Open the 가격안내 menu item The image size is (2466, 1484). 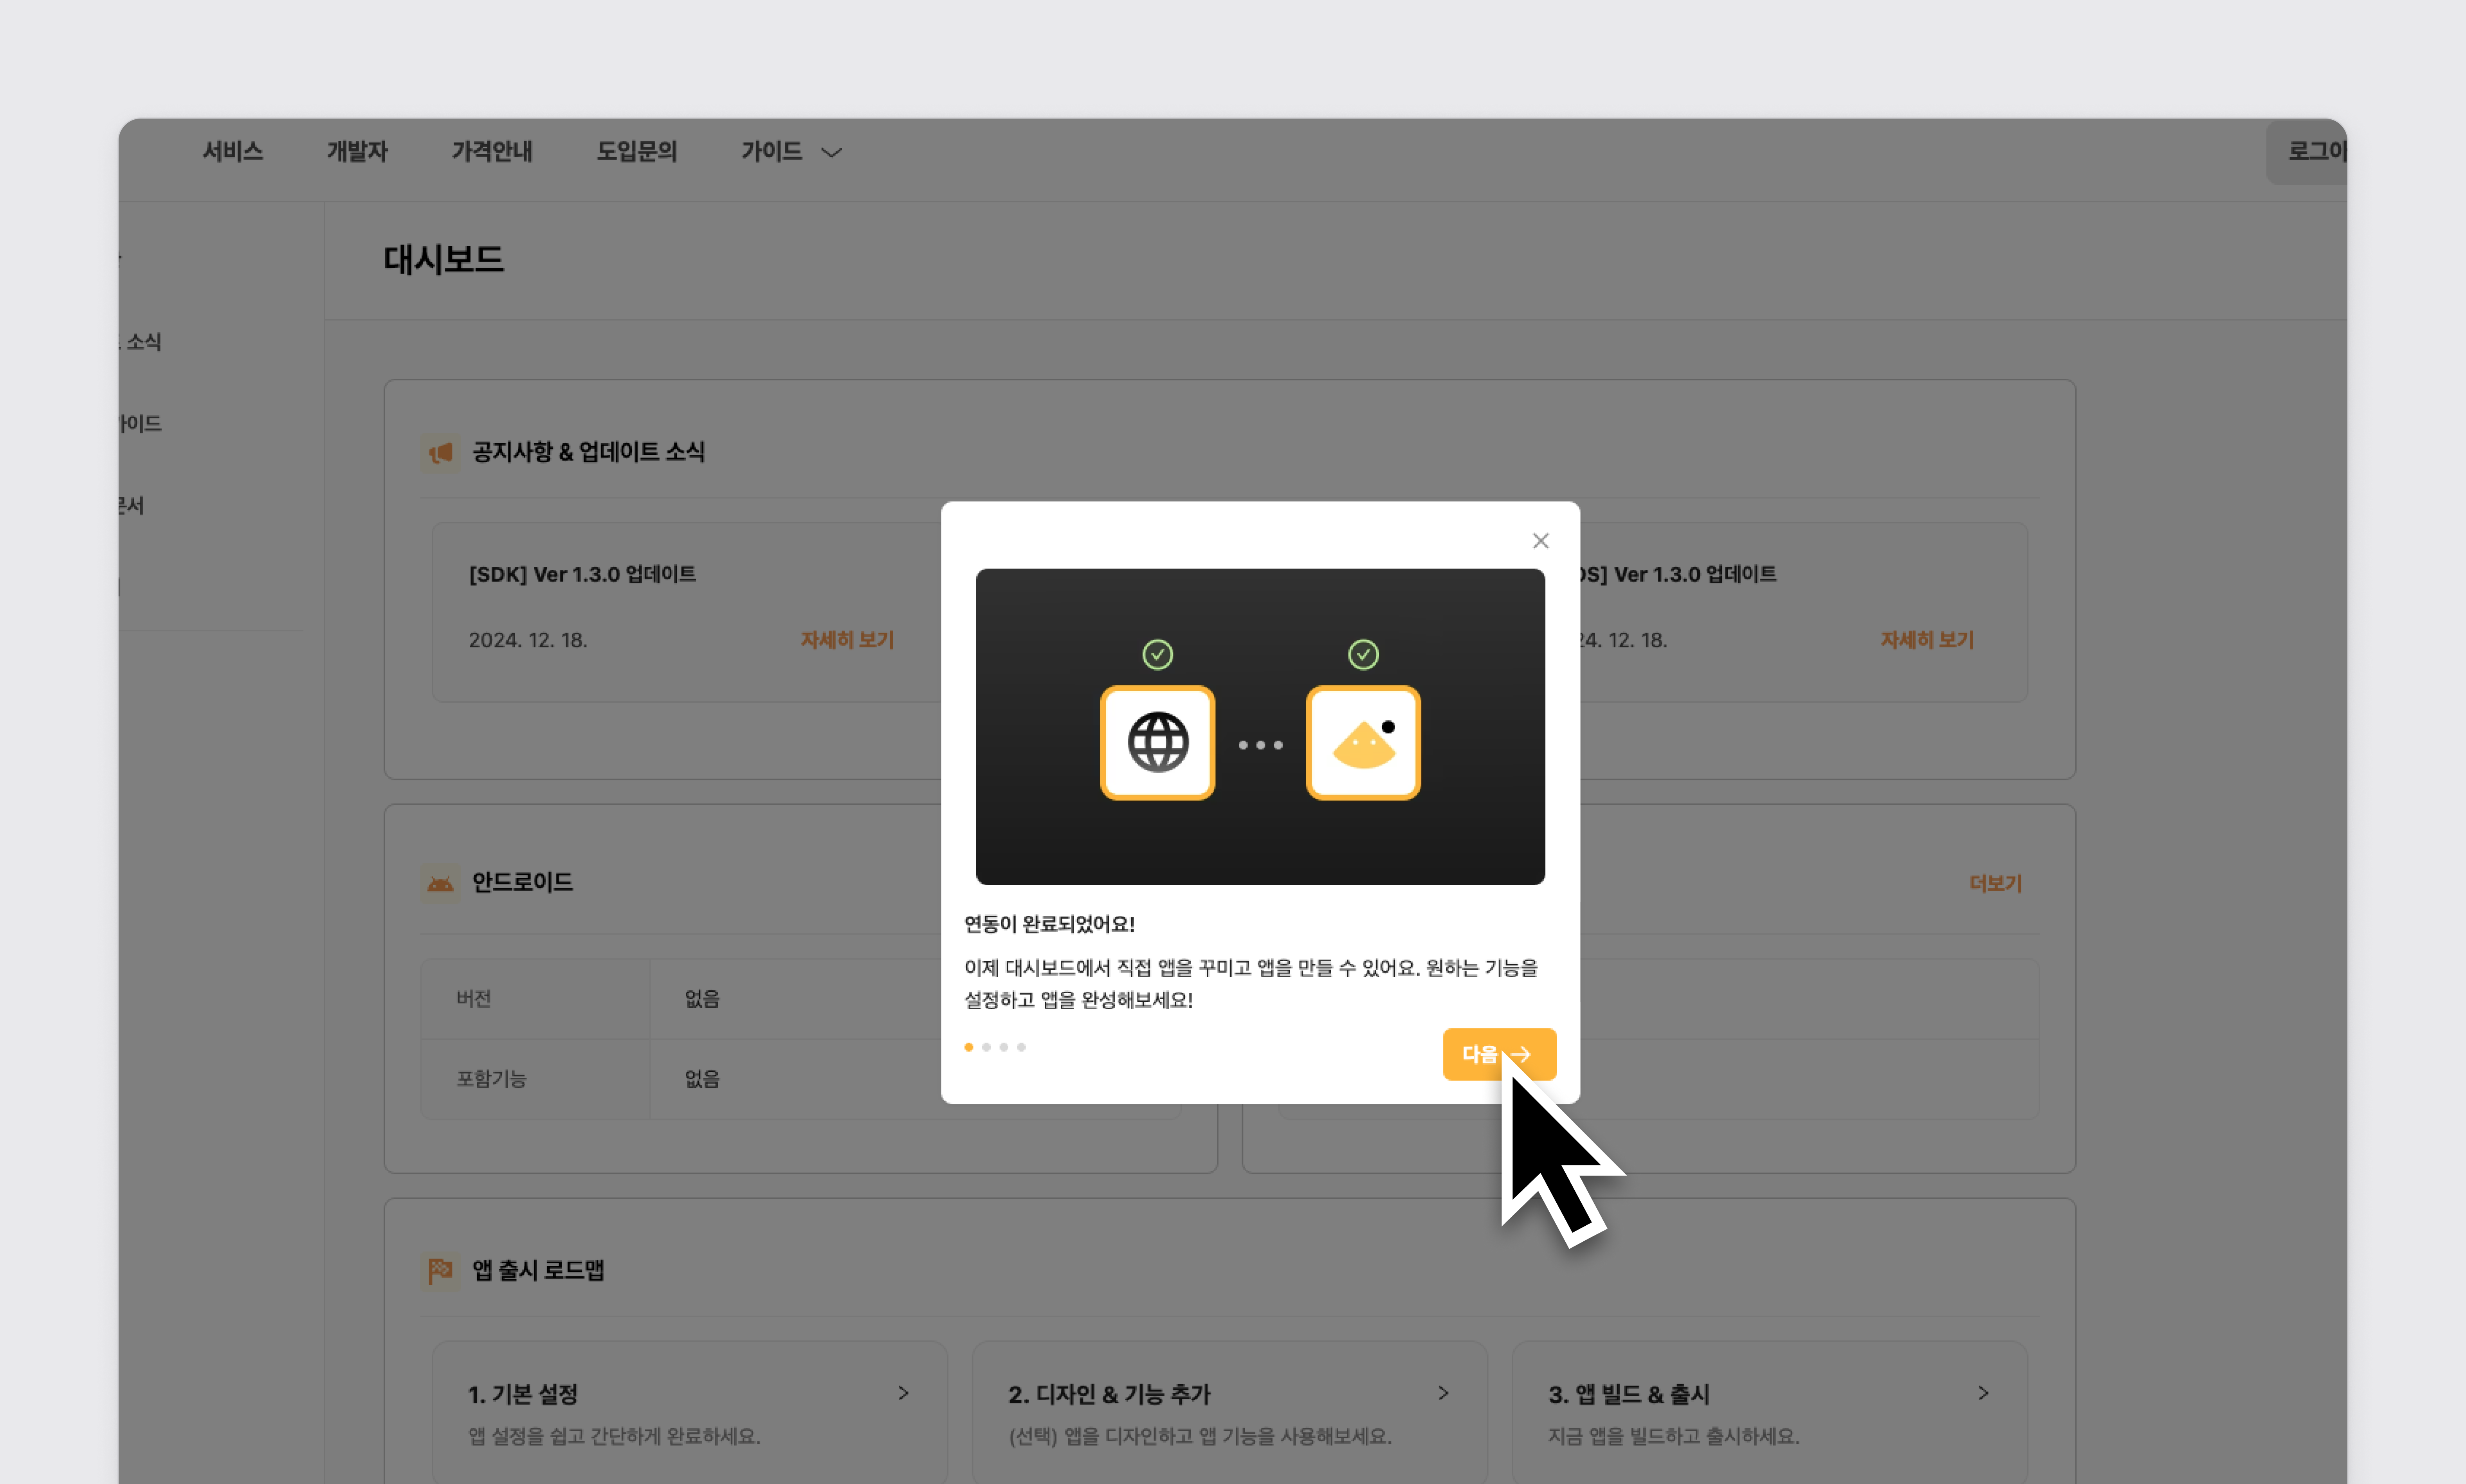492,151
